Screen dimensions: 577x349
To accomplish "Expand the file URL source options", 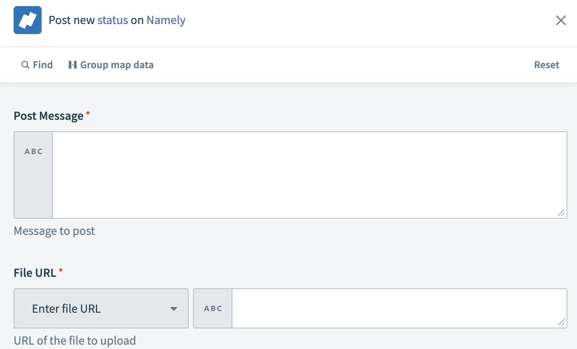I will [101, 308].
